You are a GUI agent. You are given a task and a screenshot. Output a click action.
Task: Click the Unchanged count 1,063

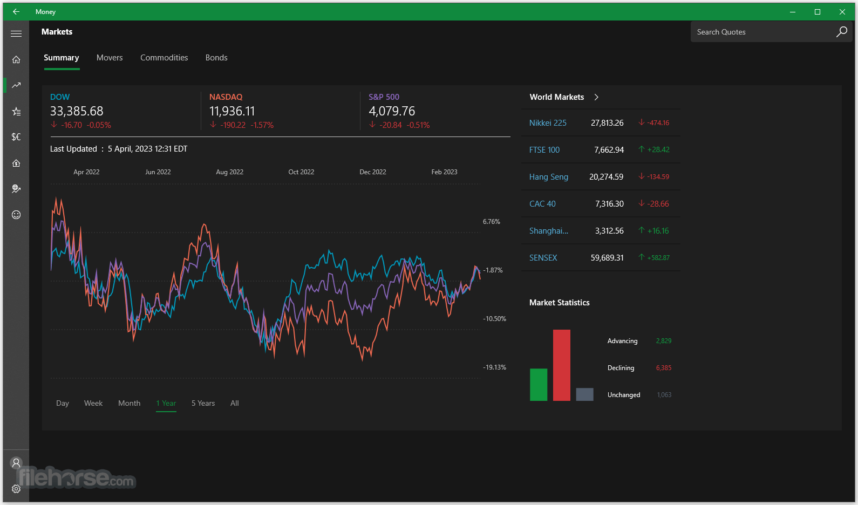coord(664,395)
